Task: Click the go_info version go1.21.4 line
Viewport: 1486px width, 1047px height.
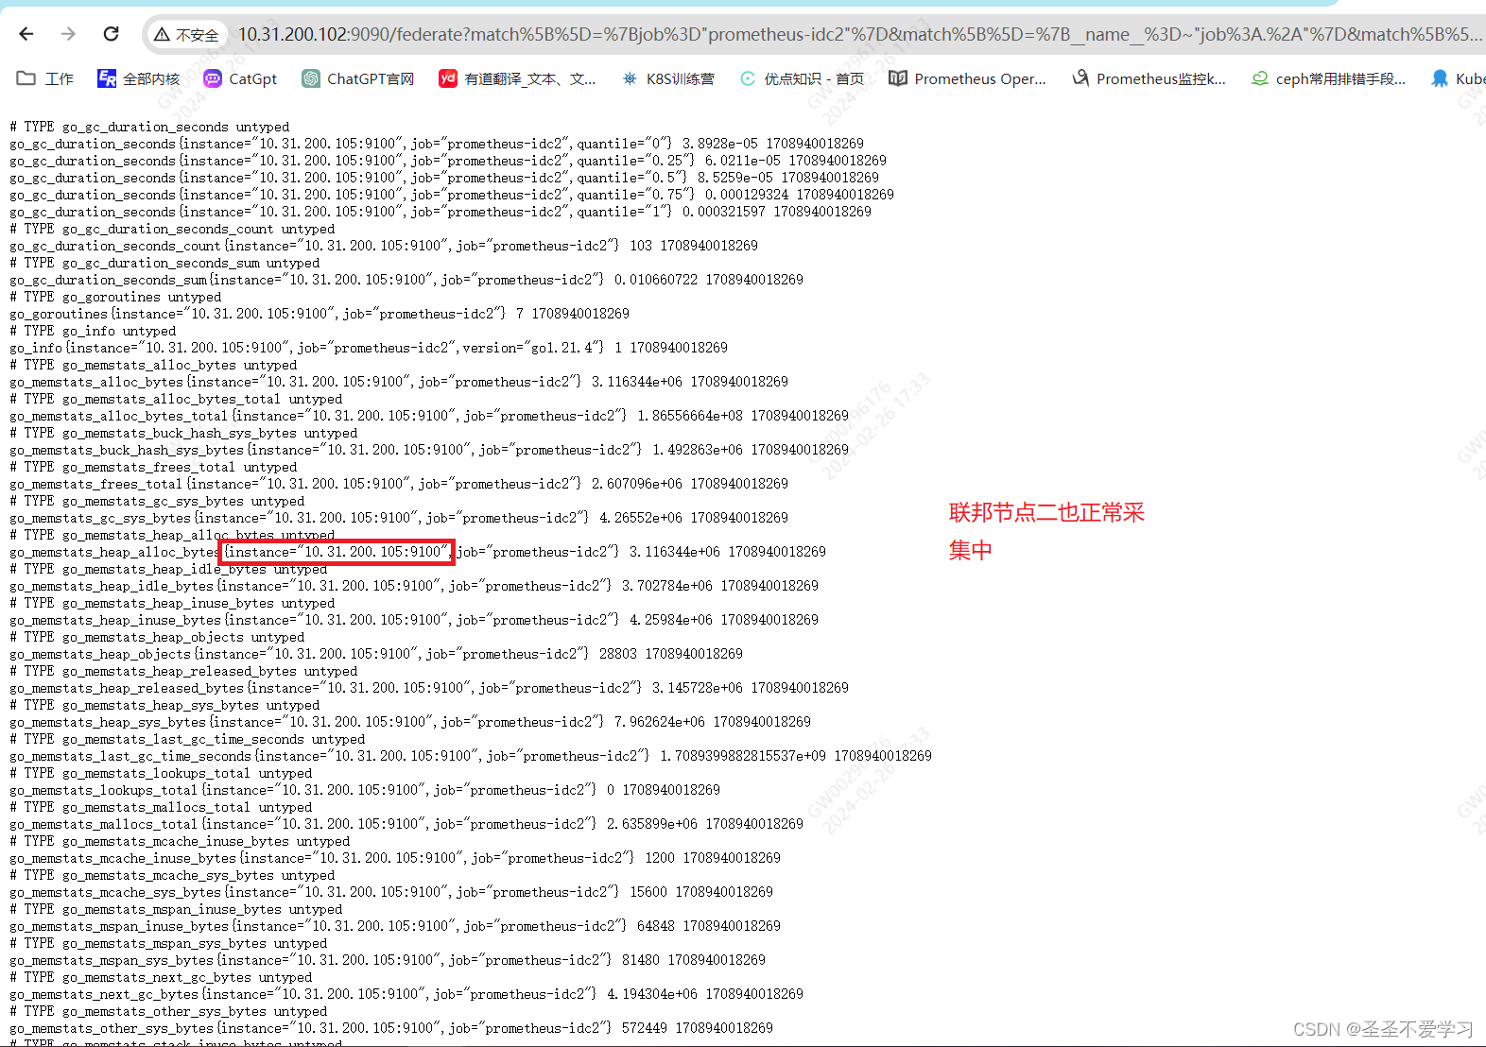Action: coord(369,348)
